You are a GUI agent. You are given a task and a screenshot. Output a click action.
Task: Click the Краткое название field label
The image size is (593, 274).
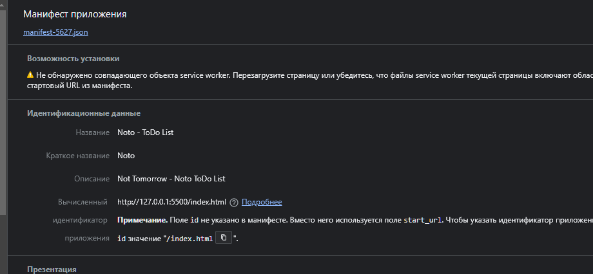click(78, 156)
